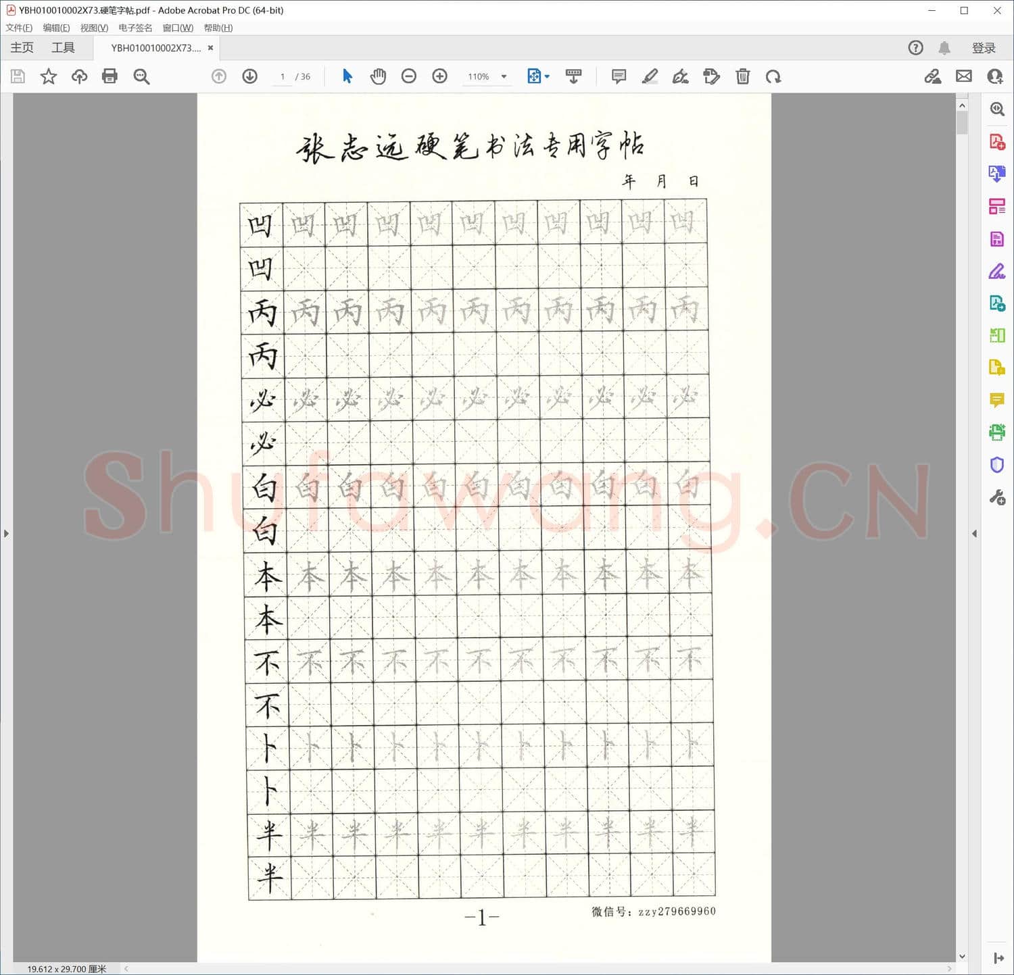Open More Tools wrench icon
Viewport: 1014px width, 975px height.
point(997,498)
